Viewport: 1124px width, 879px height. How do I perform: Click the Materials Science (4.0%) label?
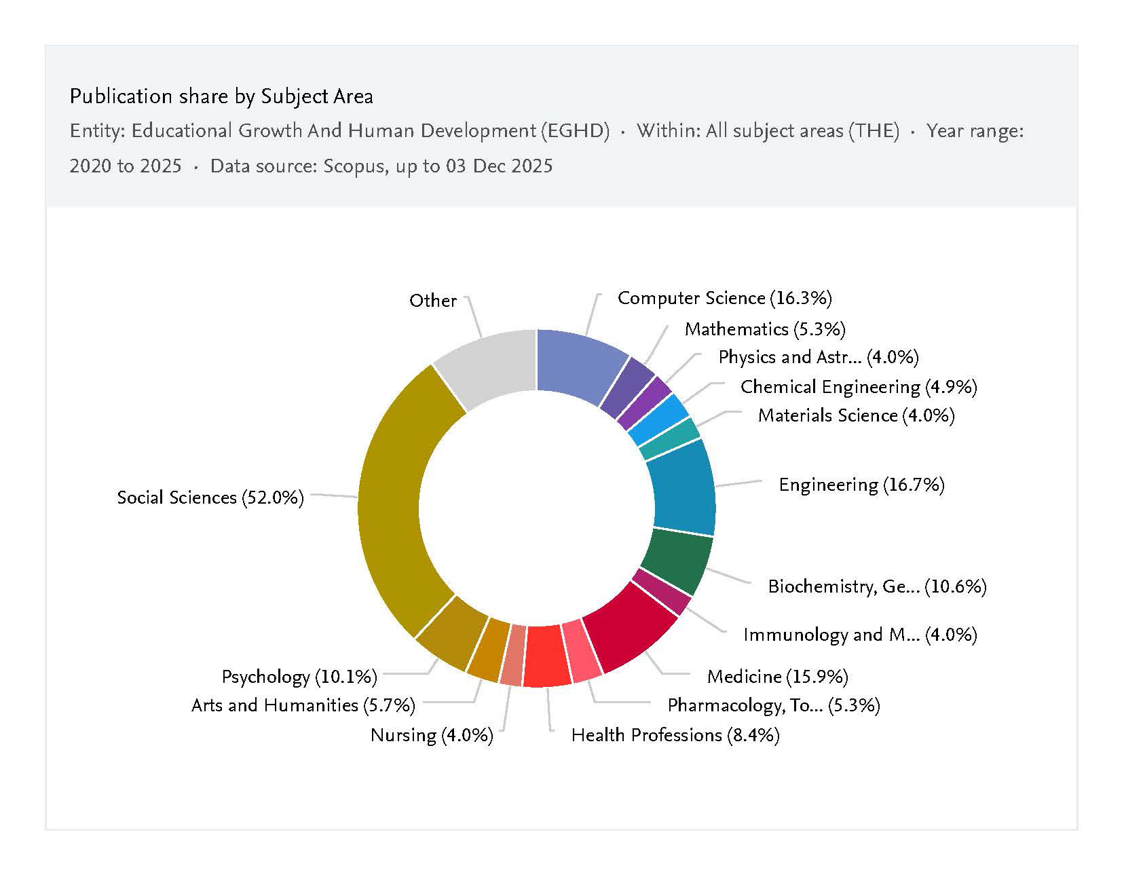(x=856, y=415)
